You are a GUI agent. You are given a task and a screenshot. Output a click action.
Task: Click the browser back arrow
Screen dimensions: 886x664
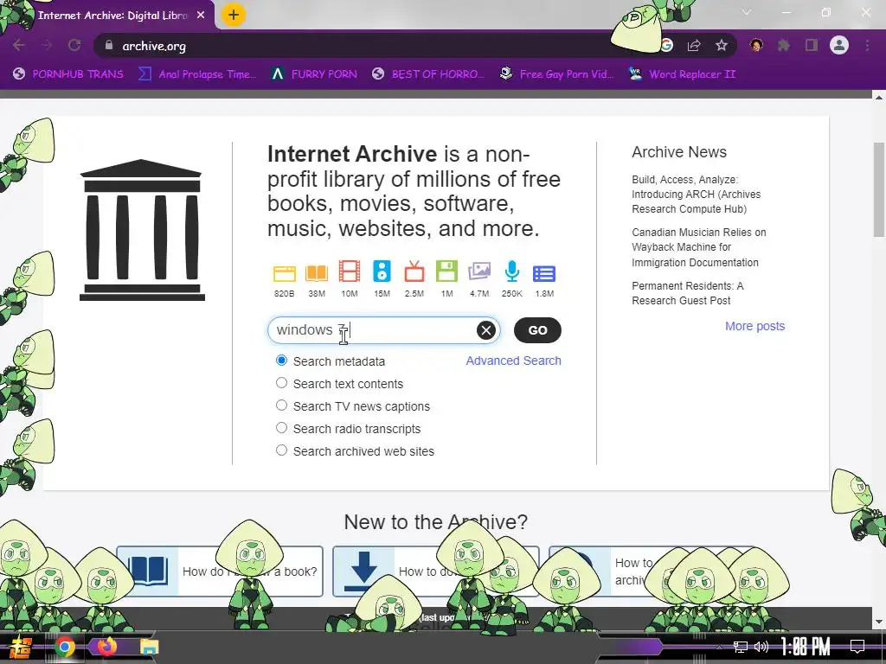[19, 46]
